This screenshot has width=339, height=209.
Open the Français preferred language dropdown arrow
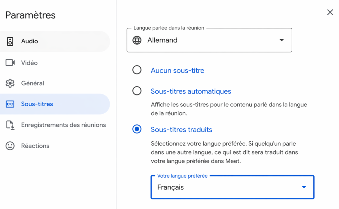(x=304, y=187)
